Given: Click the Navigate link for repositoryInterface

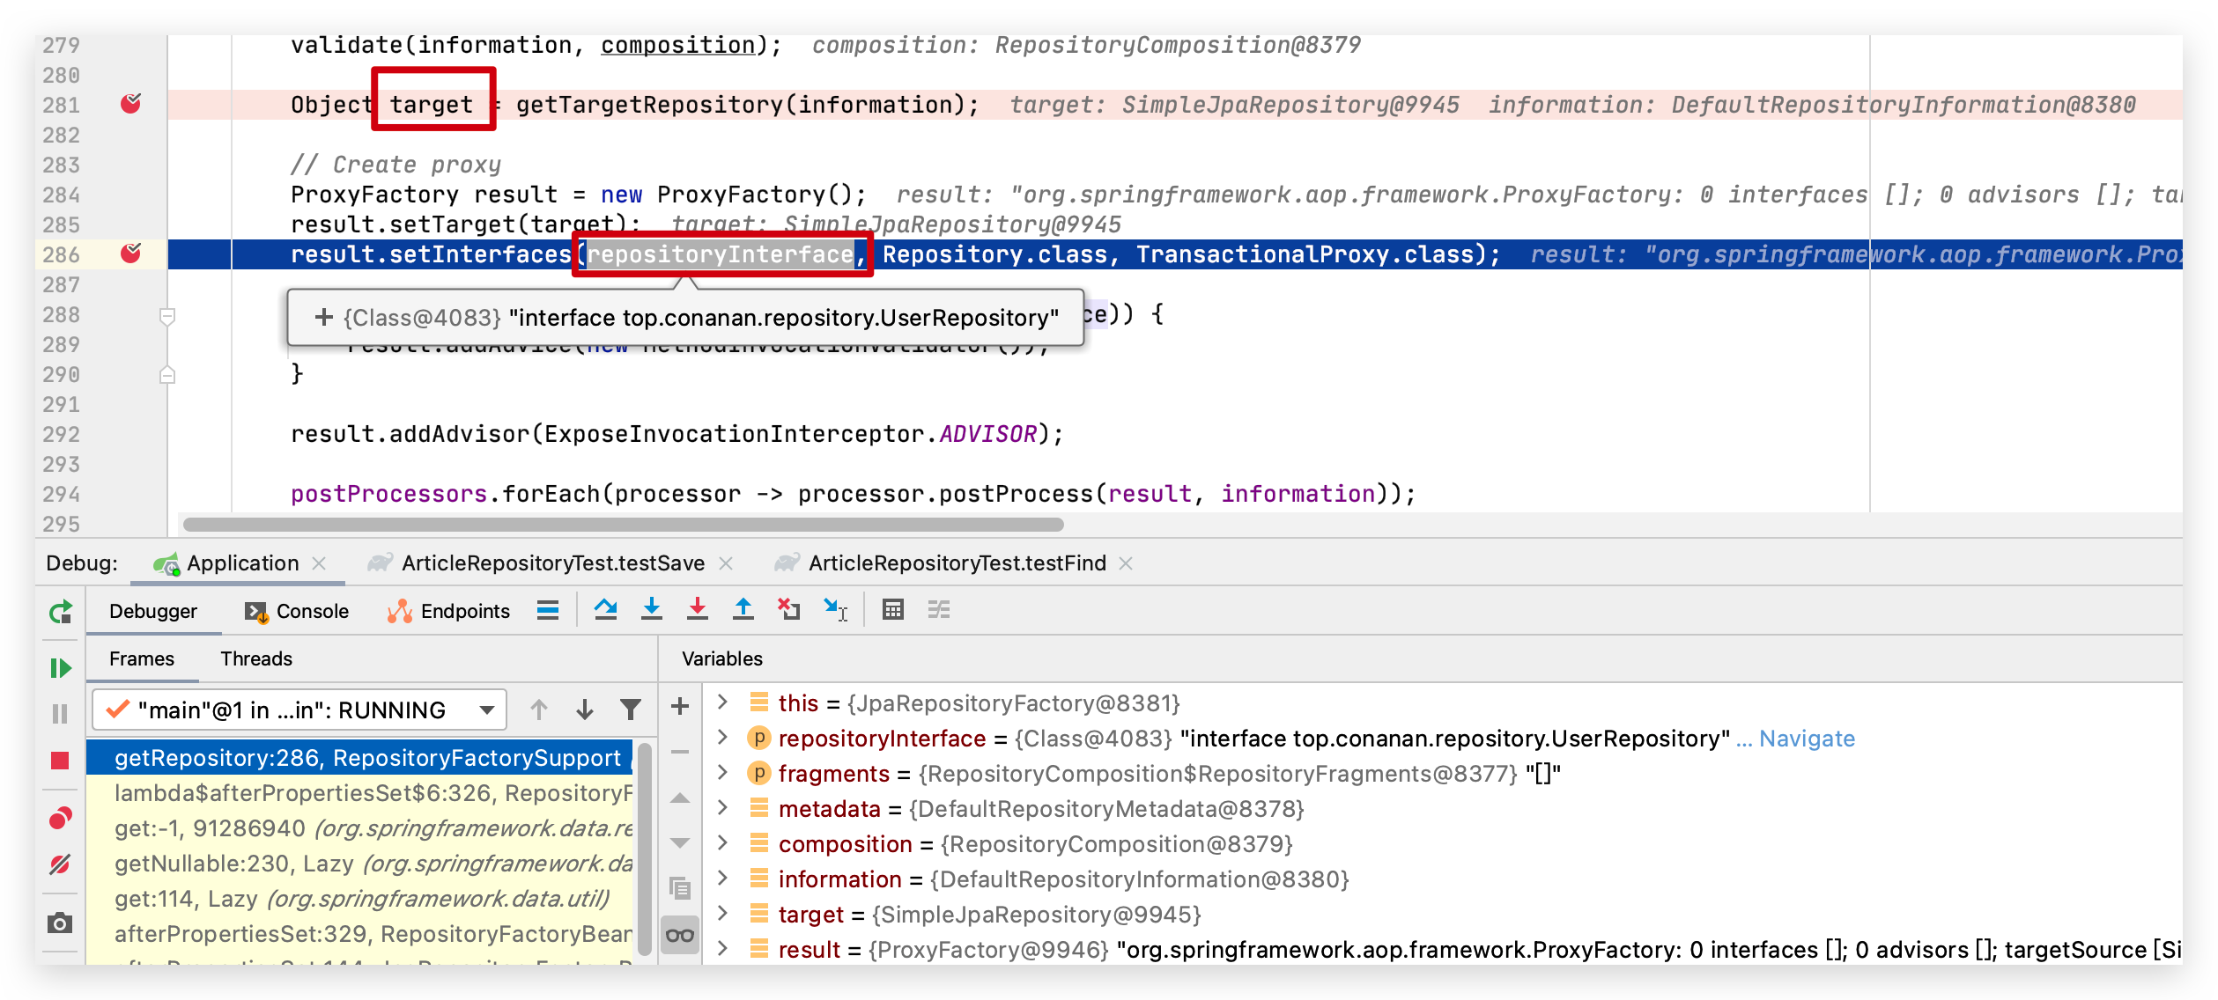Looking at the screenshot, I should point(1806,739).
